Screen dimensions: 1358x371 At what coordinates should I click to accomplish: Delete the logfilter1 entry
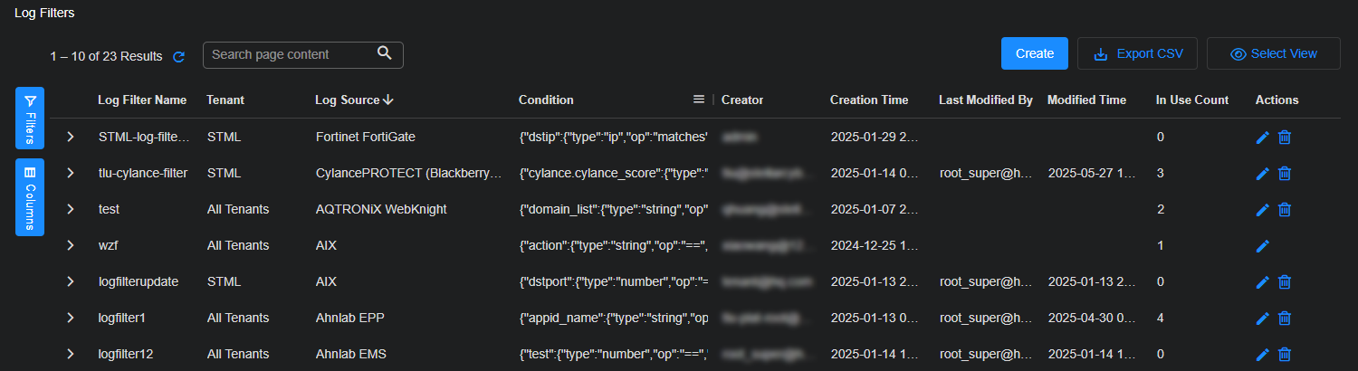click(1284, 319)
